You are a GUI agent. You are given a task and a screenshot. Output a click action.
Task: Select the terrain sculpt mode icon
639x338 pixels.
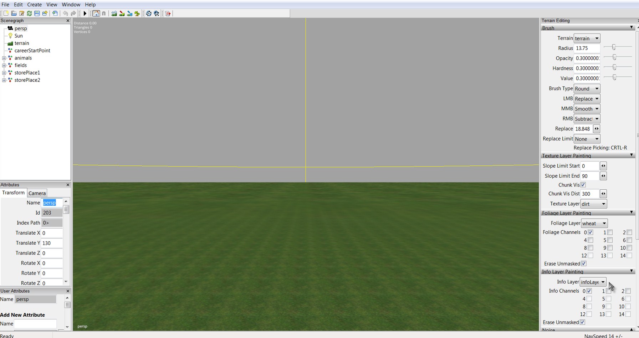click(x=114, y=14)
